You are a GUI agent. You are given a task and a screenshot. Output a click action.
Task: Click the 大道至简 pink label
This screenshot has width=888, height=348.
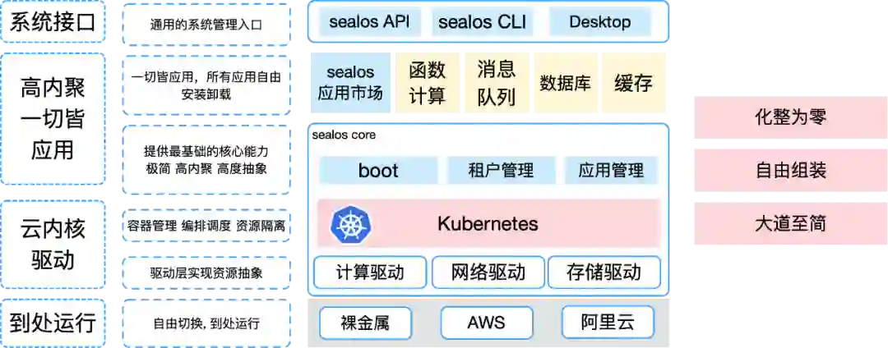tap(791, 223)
